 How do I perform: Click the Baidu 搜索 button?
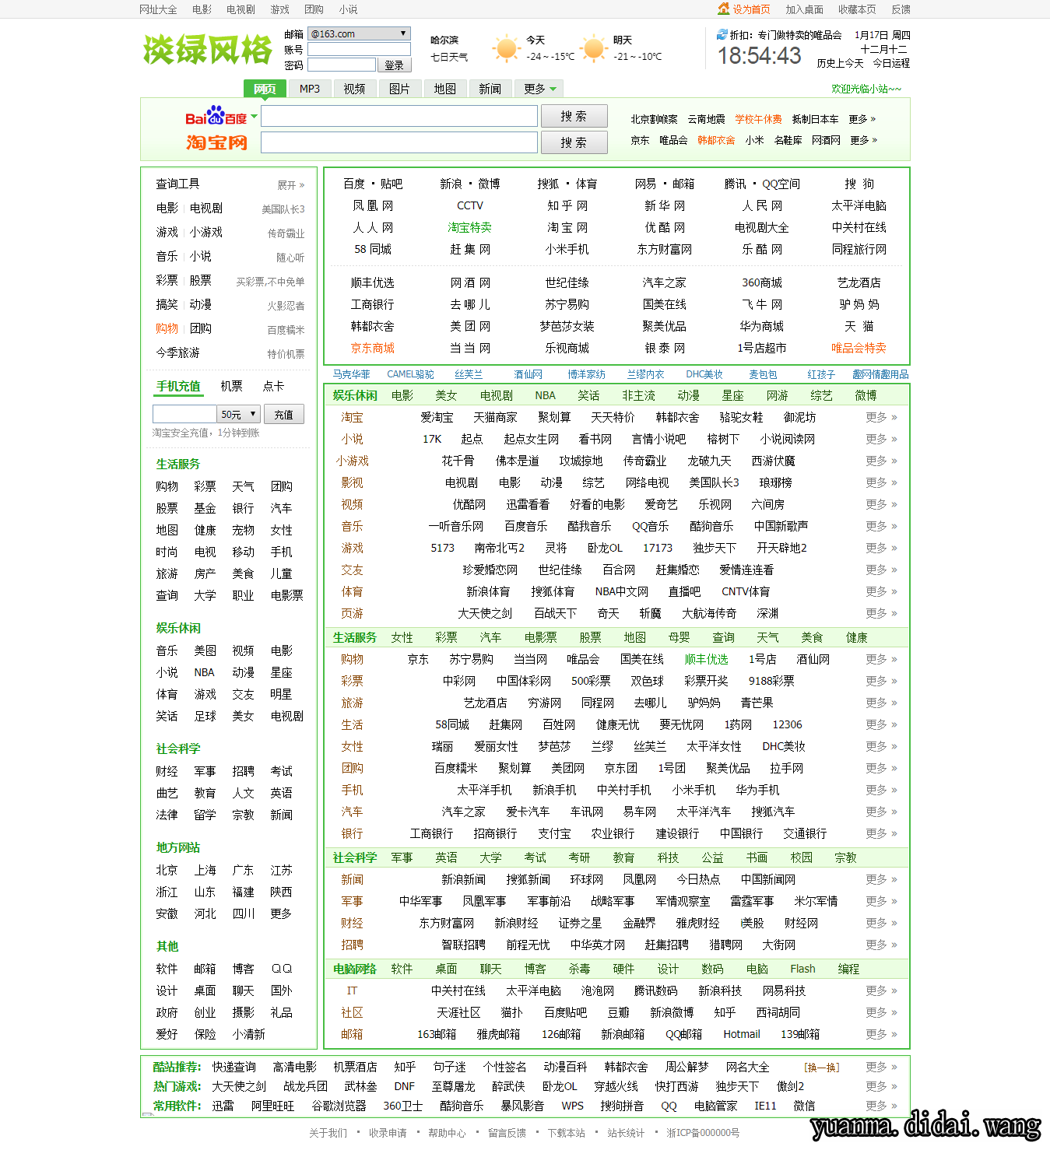pos(574,117)
